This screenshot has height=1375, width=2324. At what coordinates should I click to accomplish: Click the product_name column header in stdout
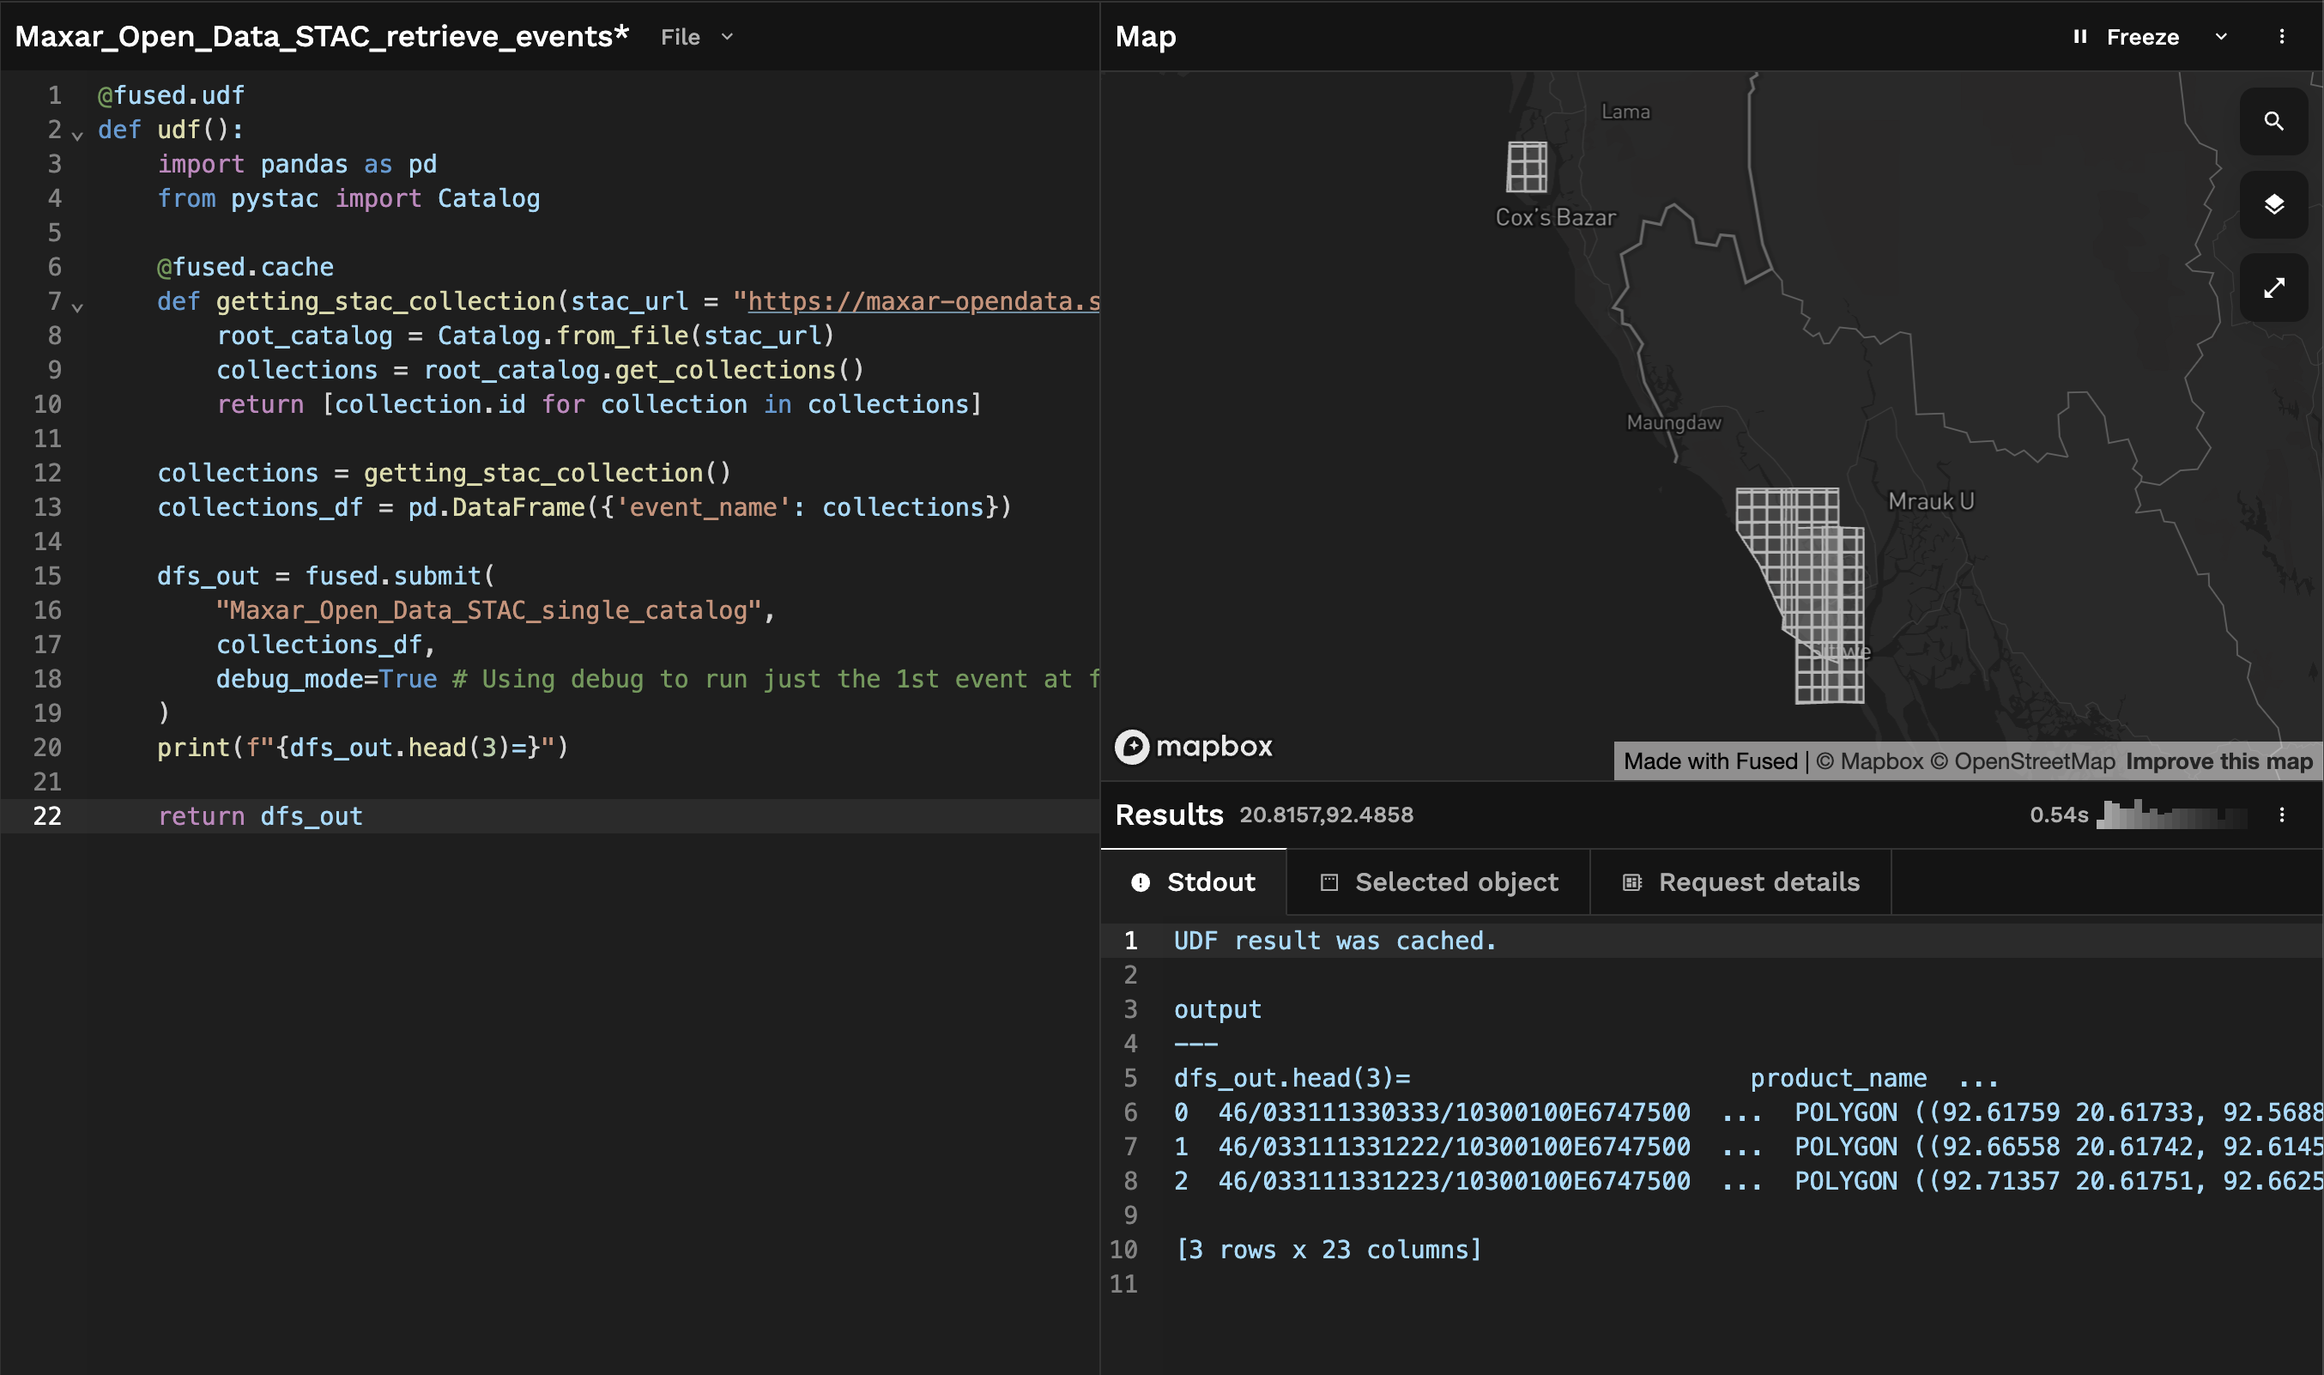[1837, 1077]
